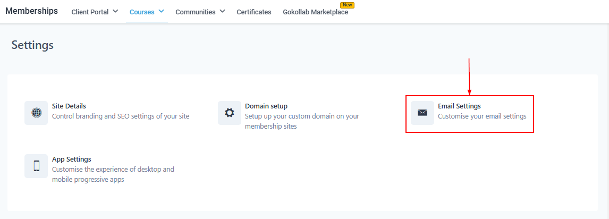
Task: Click the yellow New badge above Marketplace
Action: [346, 5]
